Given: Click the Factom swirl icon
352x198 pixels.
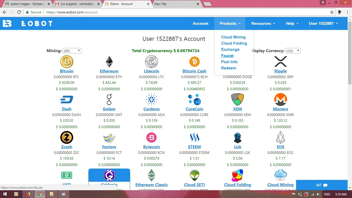Looking at the screenshot, I should pos(109,137).
